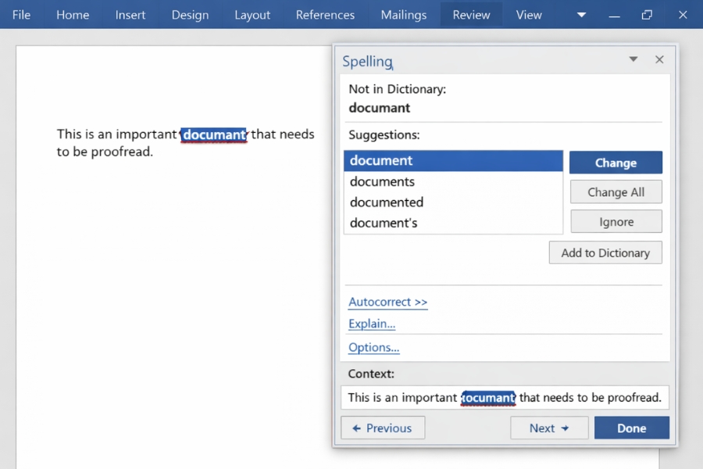
Task: Click Add to Dictionary
Action: pyautogui.click(x=605, y=252)
